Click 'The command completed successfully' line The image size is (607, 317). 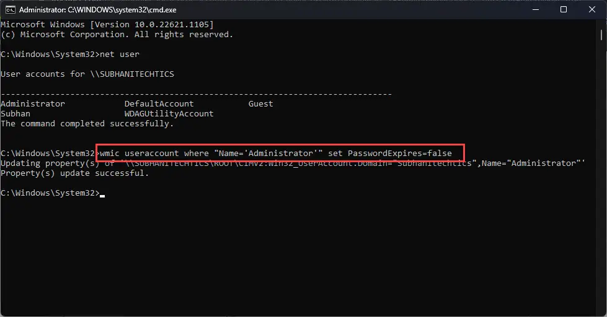(x=87, y=124)
